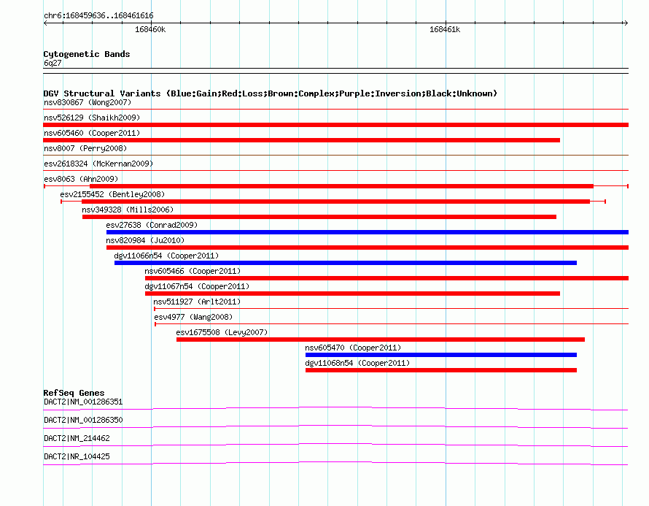Click the DACT2|NM_001286350 gene label
The height and width of the screenshot is (506, 649).
point(83,420)
